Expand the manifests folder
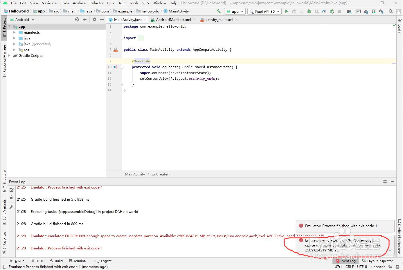Image resolution: width=403 pixels, height=270 pixels. (14, 32)
